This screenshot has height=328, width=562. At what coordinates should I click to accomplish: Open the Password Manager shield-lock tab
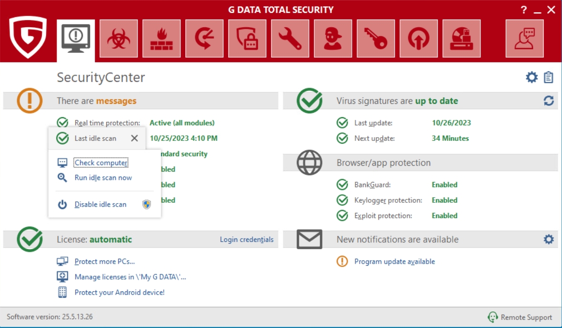247,39
